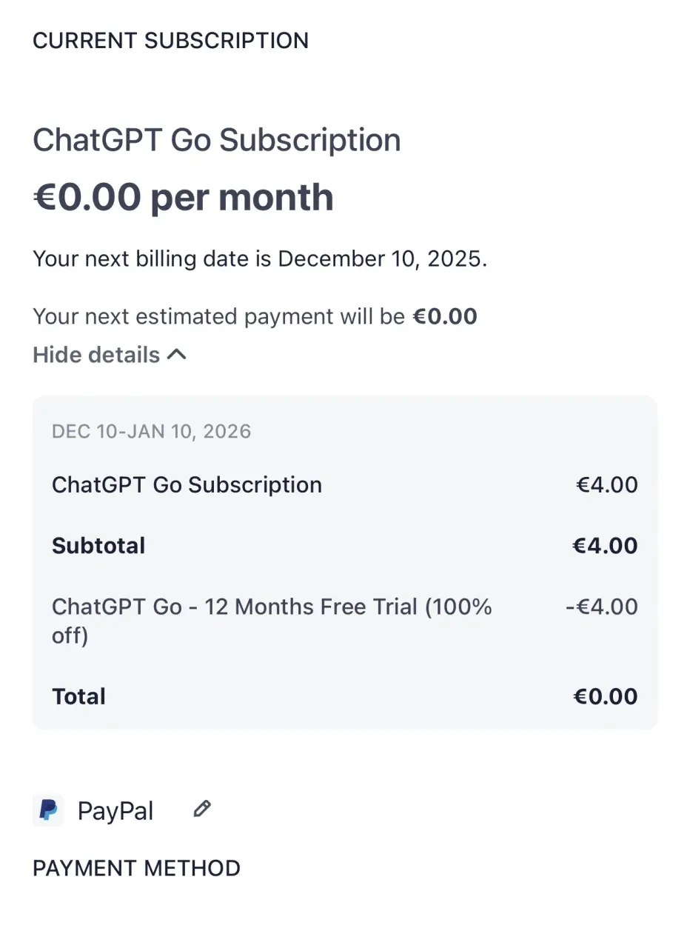
Task: Click the DEC 10-JAN 10, 2026 period label
Action: click(152, 431)
